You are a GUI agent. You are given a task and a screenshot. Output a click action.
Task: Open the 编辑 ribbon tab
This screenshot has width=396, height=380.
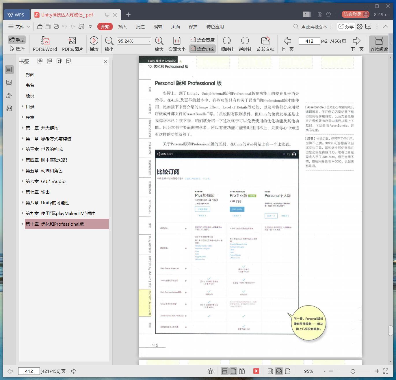(158, 27)
